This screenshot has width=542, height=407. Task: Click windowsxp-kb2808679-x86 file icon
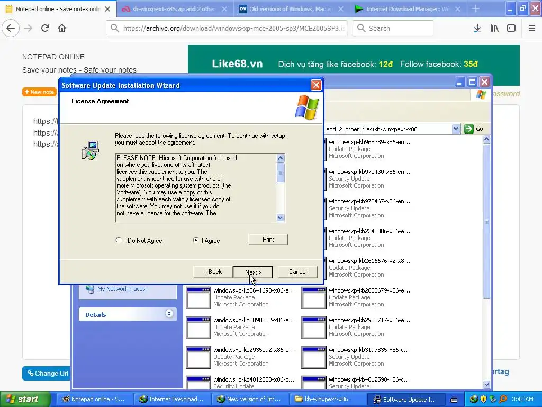[313, 298]
